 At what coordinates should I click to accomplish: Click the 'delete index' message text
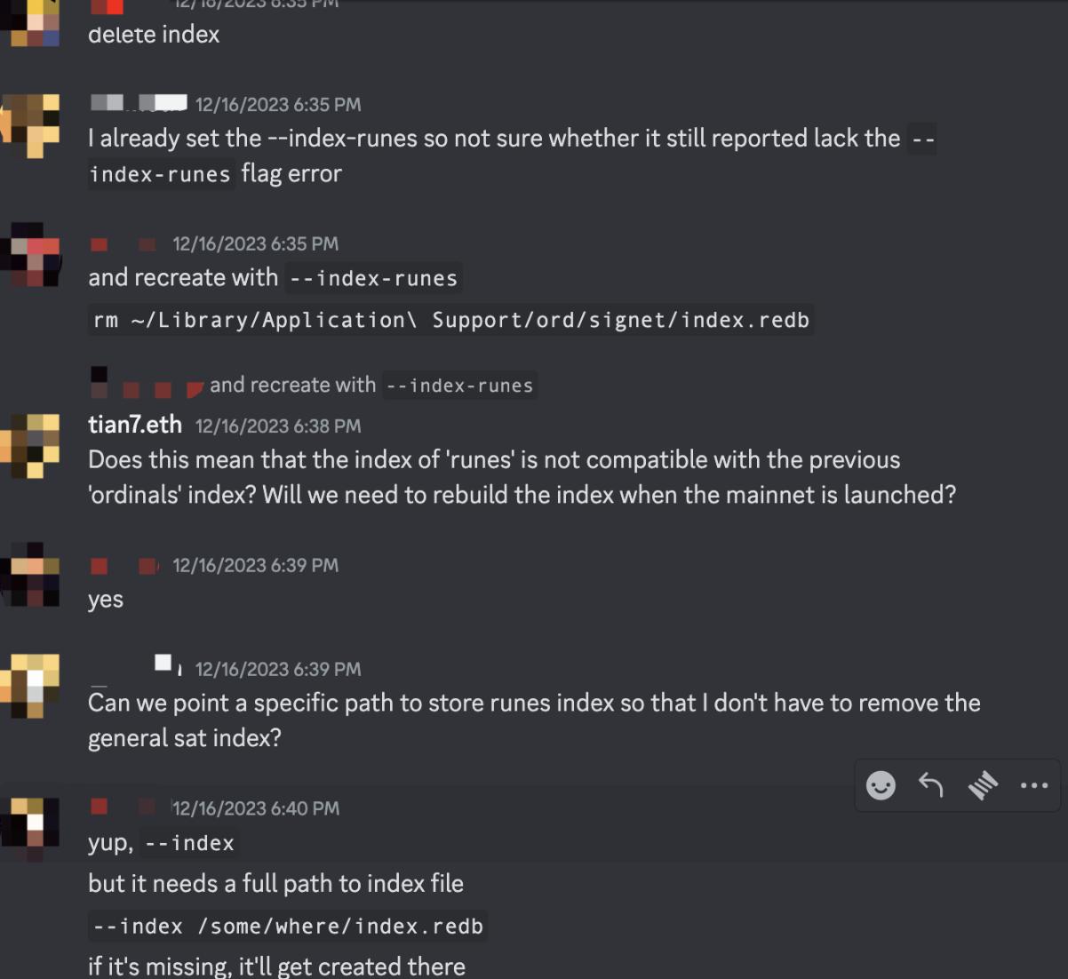(x=154, y=35)
